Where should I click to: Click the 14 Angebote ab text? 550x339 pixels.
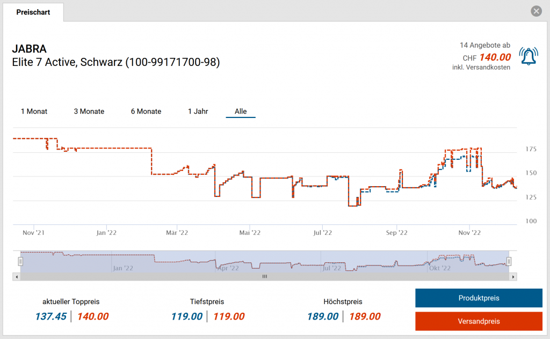(x=484, y=46)
